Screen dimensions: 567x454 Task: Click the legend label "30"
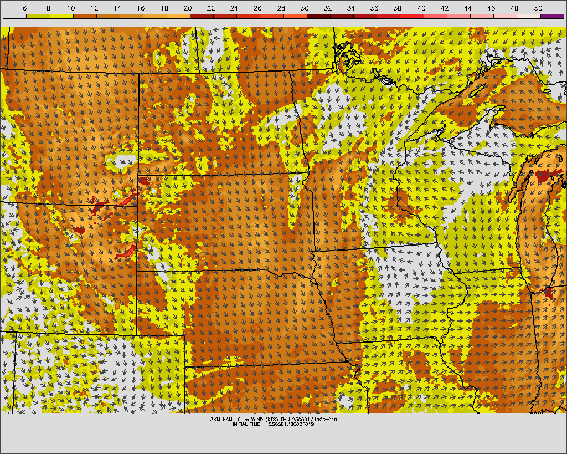[x=304, y=8]
